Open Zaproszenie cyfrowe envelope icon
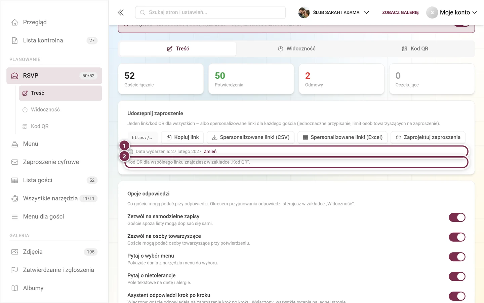Screen dimensions: 484x303 tap(15, 162)
